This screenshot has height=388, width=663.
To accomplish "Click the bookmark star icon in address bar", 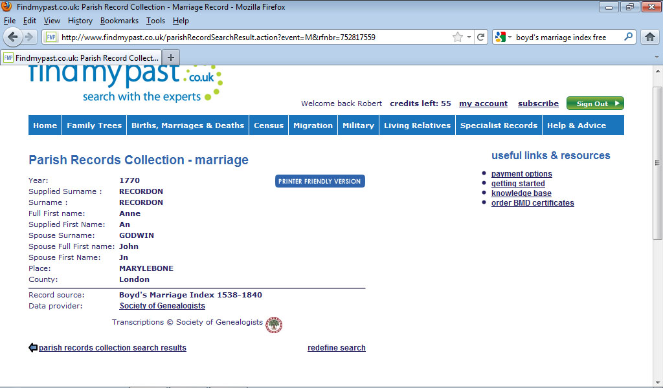I will coord(458,37).
